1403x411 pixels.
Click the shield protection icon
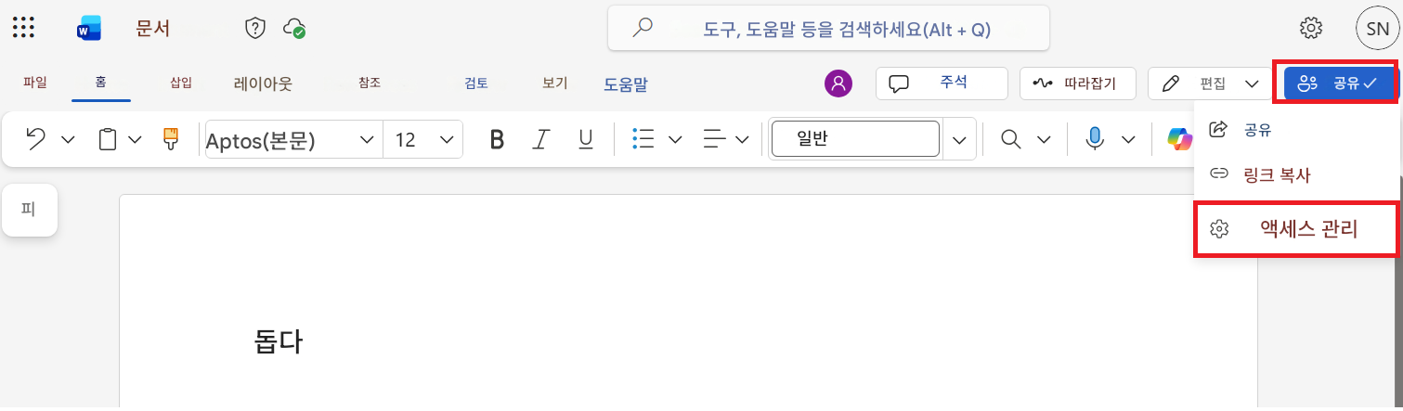pyautogui.click(x=255, y=29)
